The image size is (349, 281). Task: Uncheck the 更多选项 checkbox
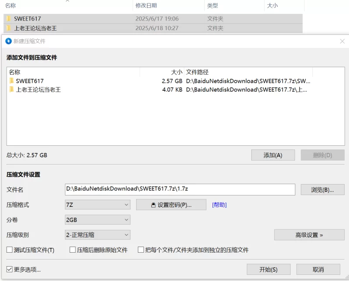[x=9, y=269]
